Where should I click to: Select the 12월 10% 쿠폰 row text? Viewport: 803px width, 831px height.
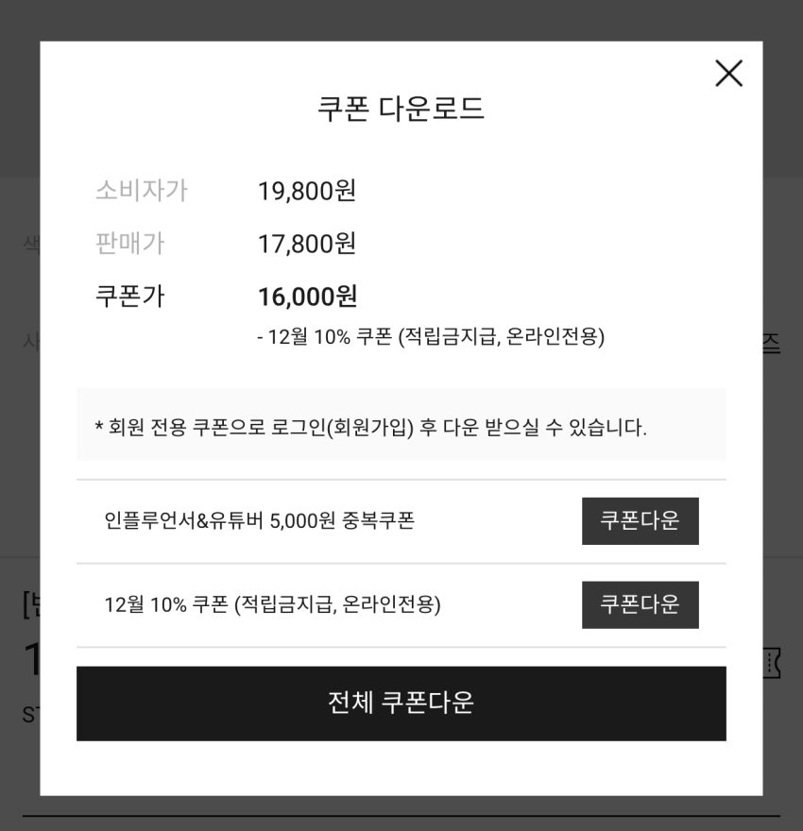coord(272,604)
